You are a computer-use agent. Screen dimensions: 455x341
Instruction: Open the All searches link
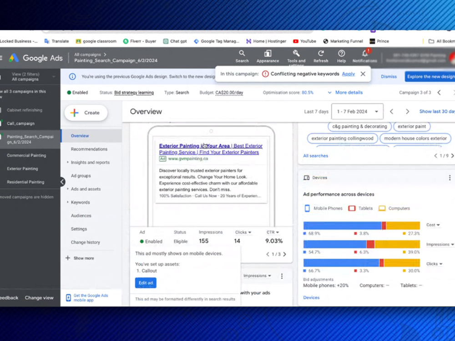[315, 155]
